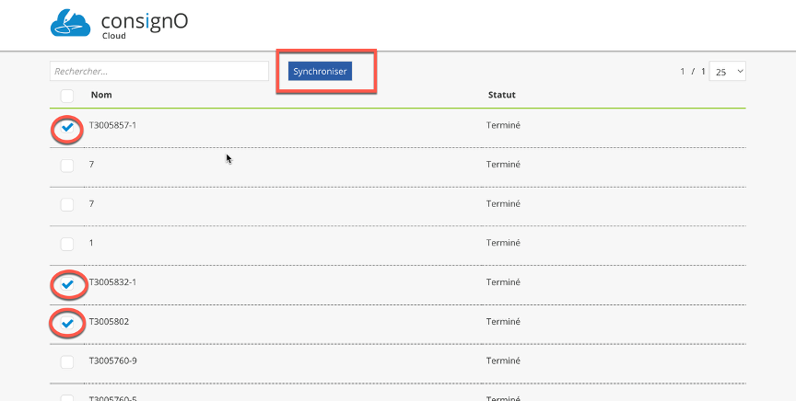Open the T3005857-1 entry name
The image size is (796, 401).
(112, 125)
